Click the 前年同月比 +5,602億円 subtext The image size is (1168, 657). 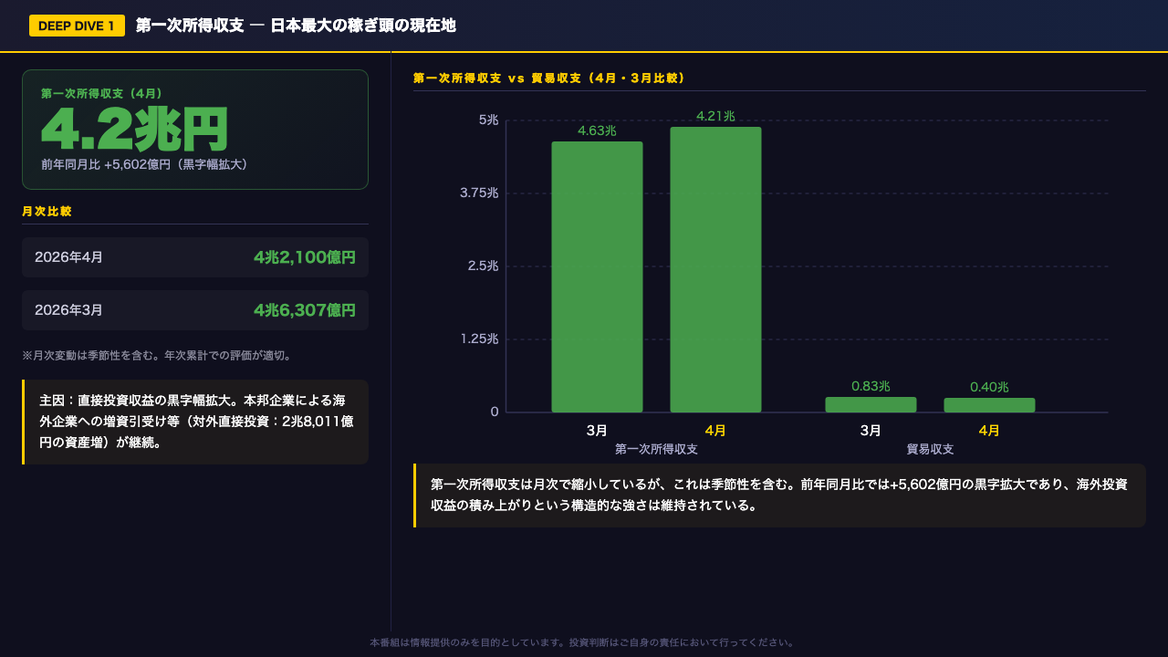point(144,164)
